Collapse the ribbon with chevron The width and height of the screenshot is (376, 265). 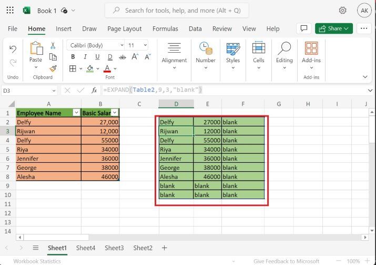365,77
